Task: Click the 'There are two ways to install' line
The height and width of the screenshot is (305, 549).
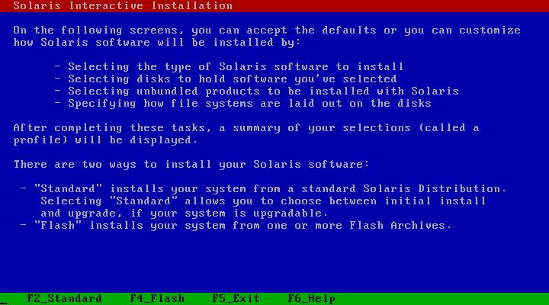Action: tap(191, 164)
